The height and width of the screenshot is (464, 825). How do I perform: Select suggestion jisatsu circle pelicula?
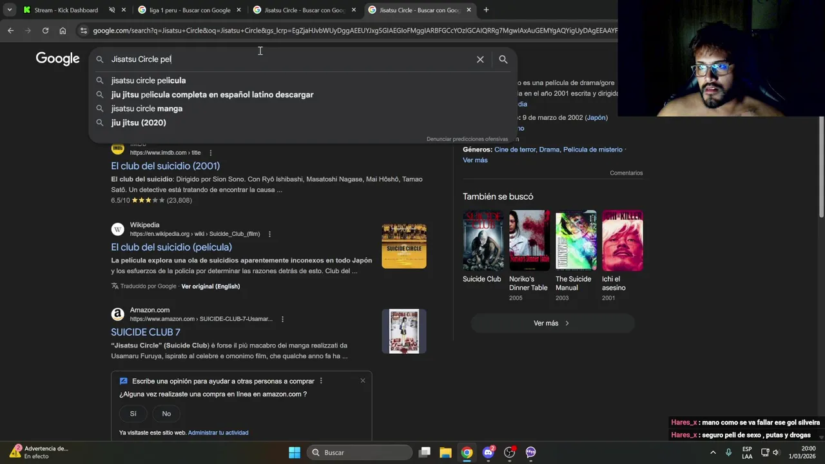148,81
